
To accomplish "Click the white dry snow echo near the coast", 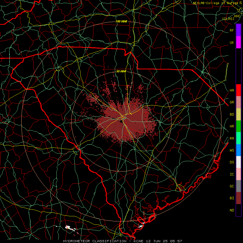I will 141,226.
